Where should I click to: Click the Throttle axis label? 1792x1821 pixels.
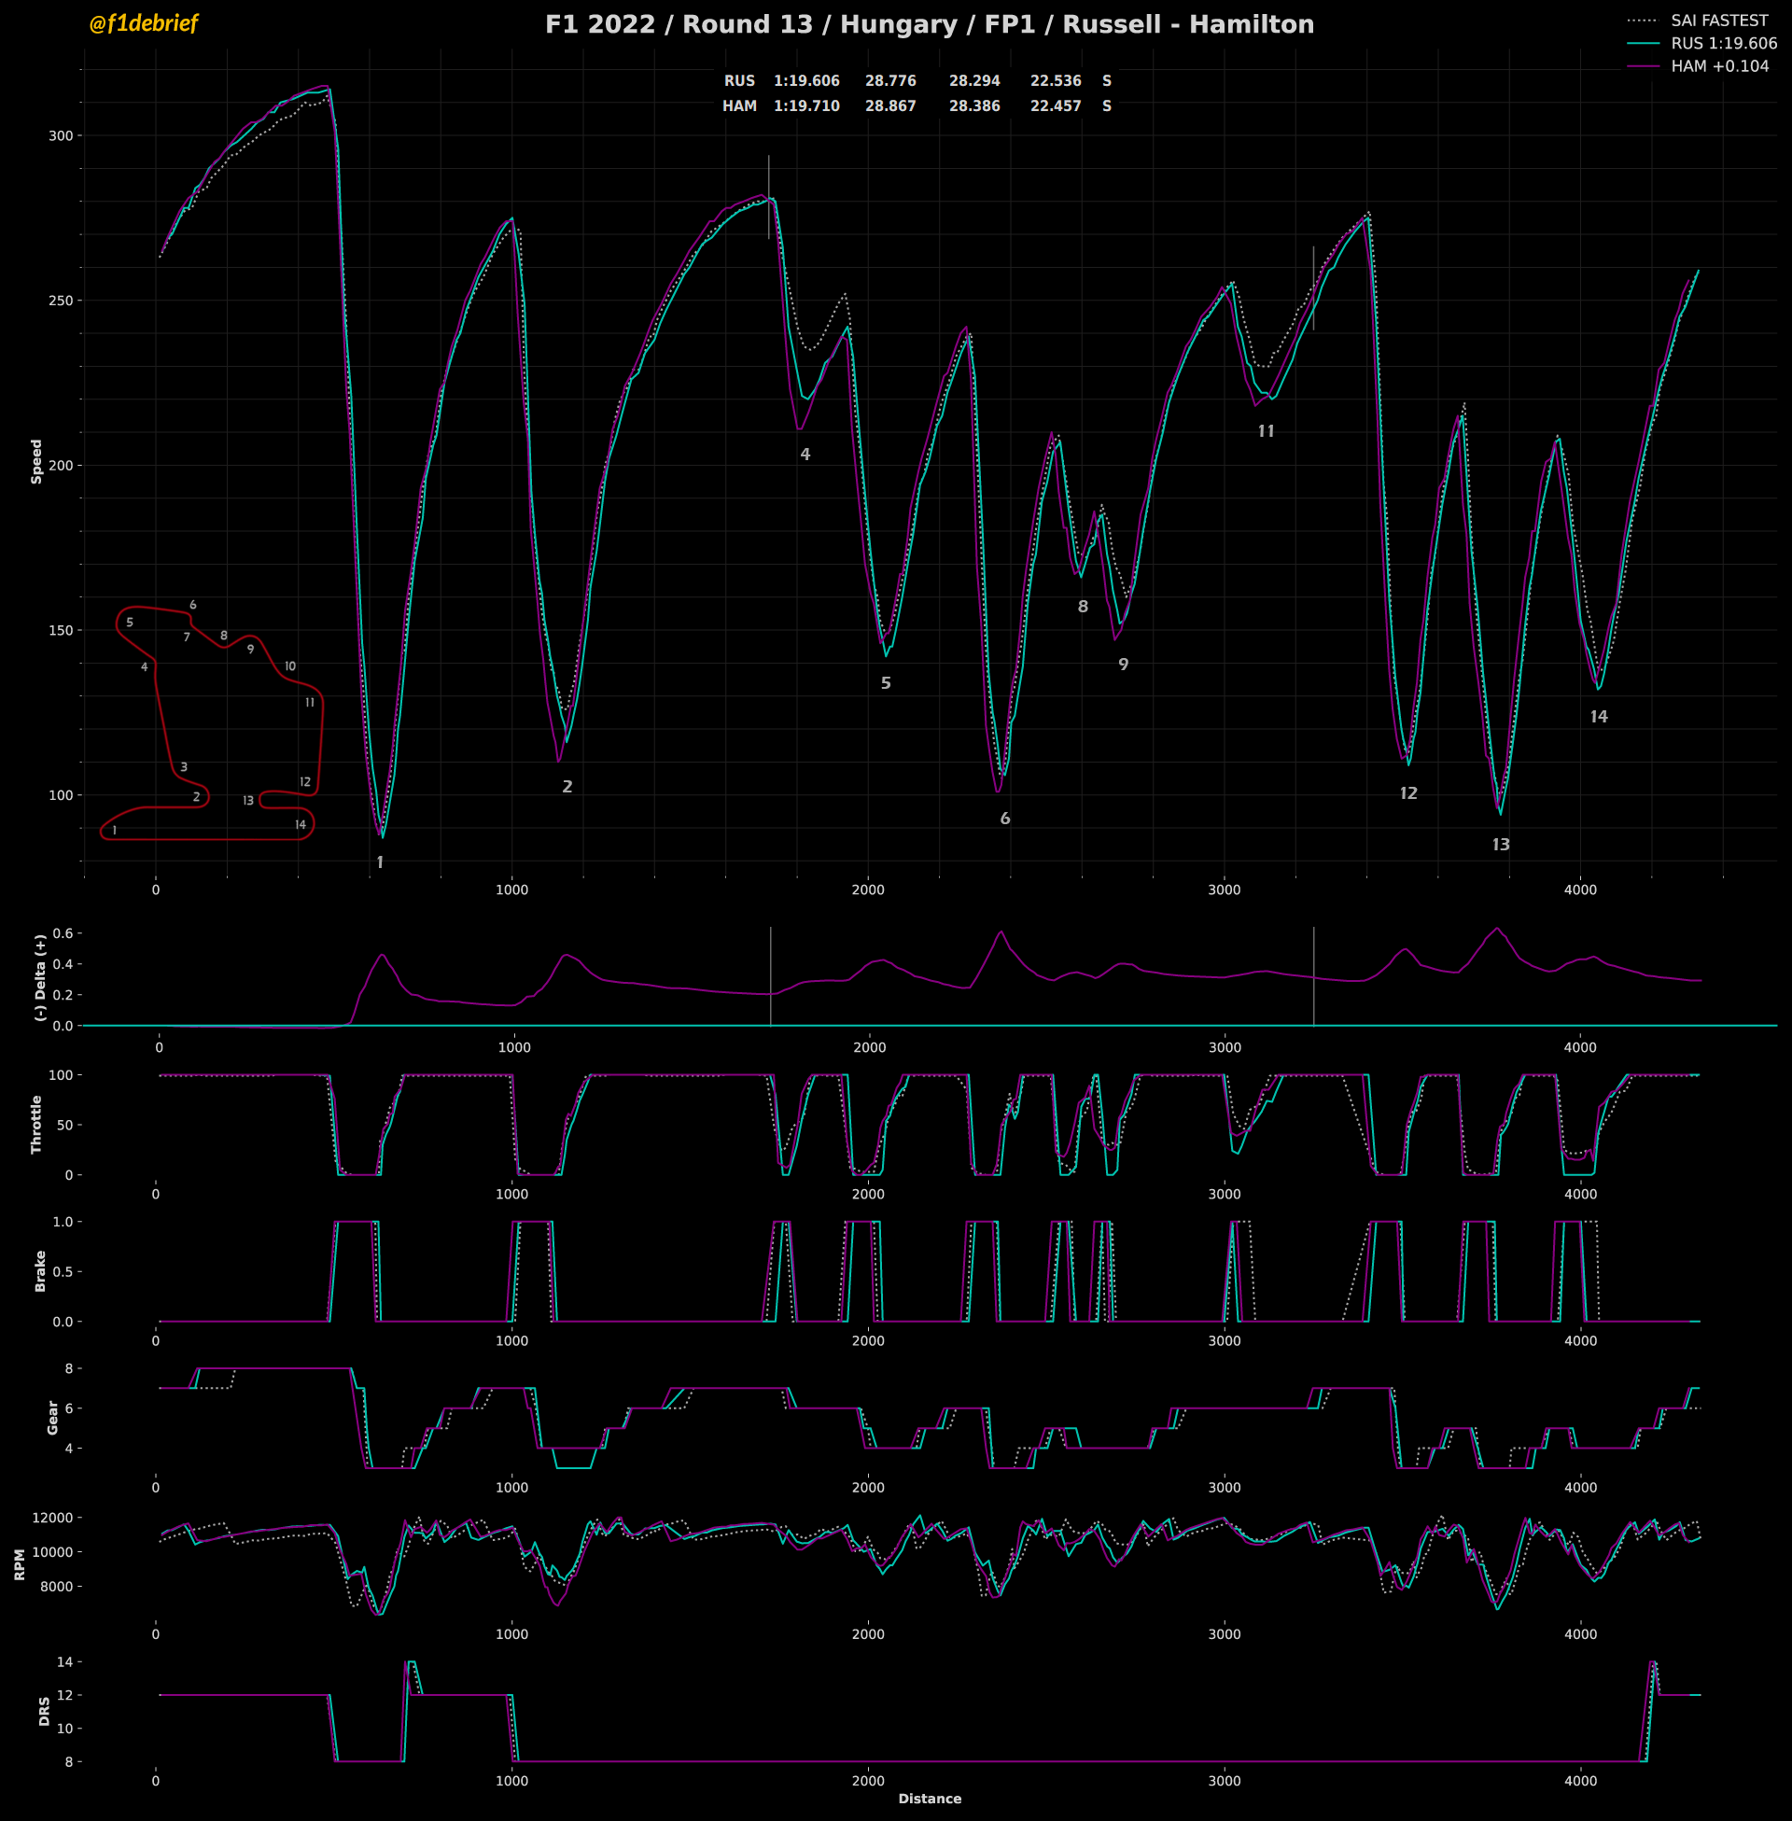[36, 1124]
